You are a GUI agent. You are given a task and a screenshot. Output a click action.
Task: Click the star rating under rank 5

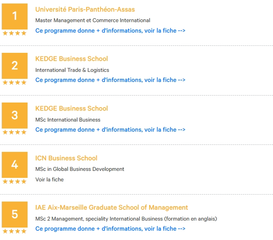click(15, 231)
